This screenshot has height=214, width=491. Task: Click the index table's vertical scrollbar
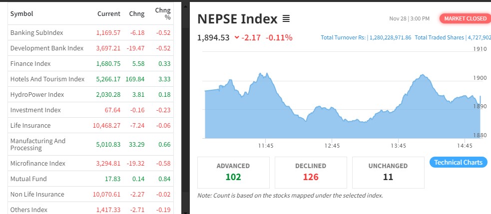pyautogui.click(x=185, y=100)
